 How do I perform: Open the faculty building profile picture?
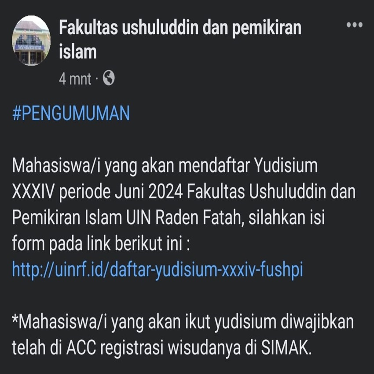[x=31, y=40]
